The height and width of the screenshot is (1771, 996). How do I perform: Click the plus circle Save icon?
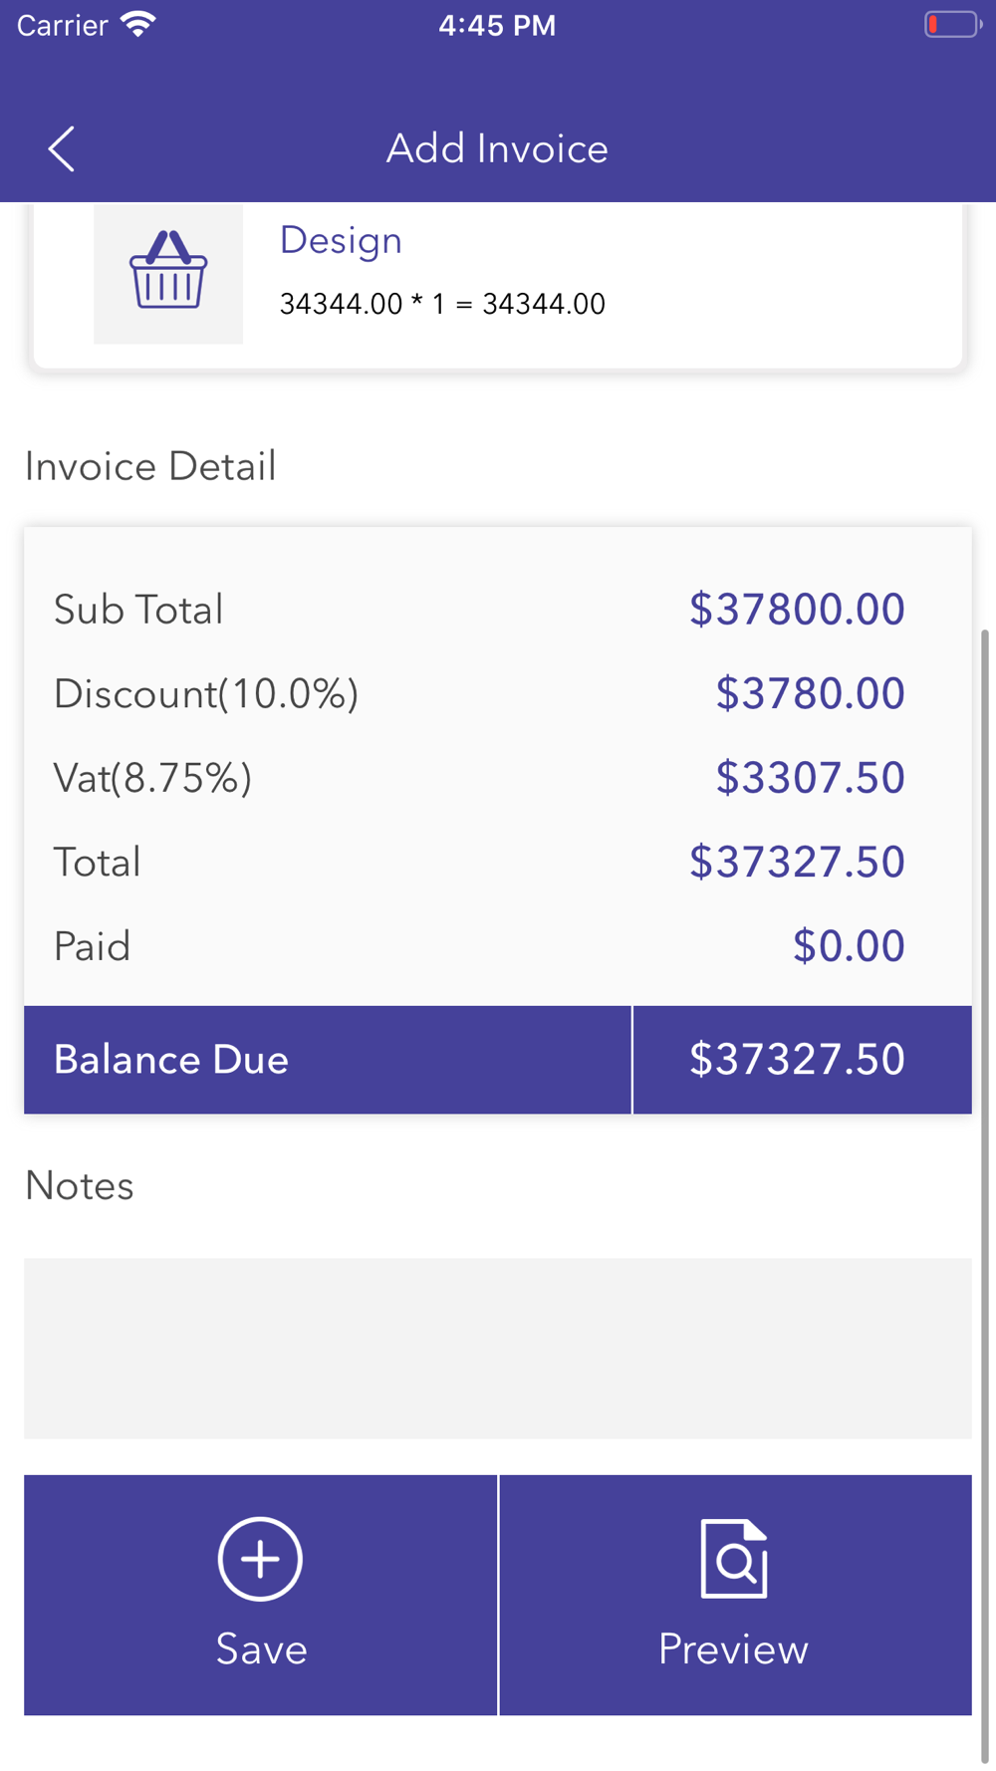pyautogui.click(x=260, y=1559)
